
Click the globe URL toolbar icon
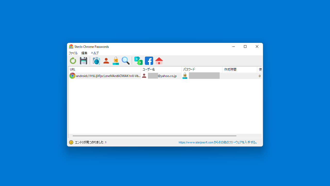point(96,61)
